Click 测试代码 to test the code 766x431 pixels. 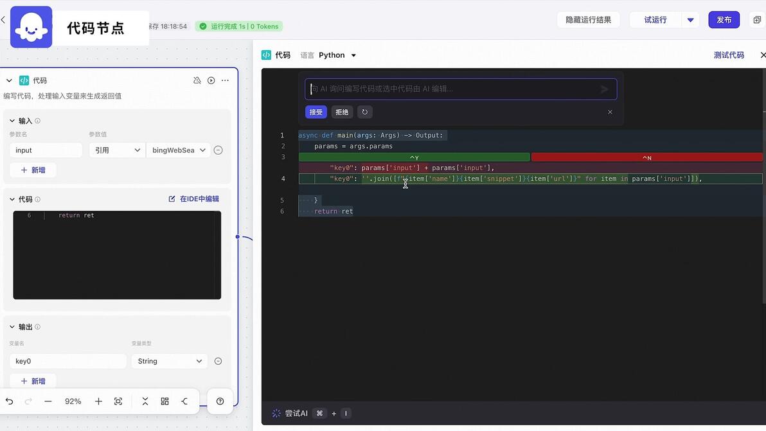tap(729, 55)
